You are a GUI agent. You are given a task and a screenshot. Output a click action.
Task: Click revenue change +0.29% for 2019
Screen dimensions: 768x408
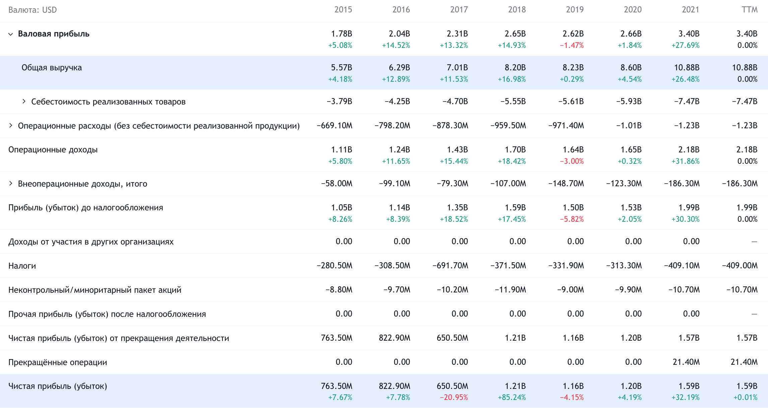pyautogui.click(x=572, y=79)
